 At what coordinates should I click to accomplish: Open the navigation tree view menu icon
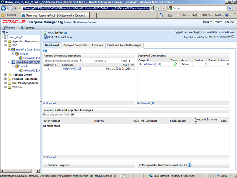4,33
